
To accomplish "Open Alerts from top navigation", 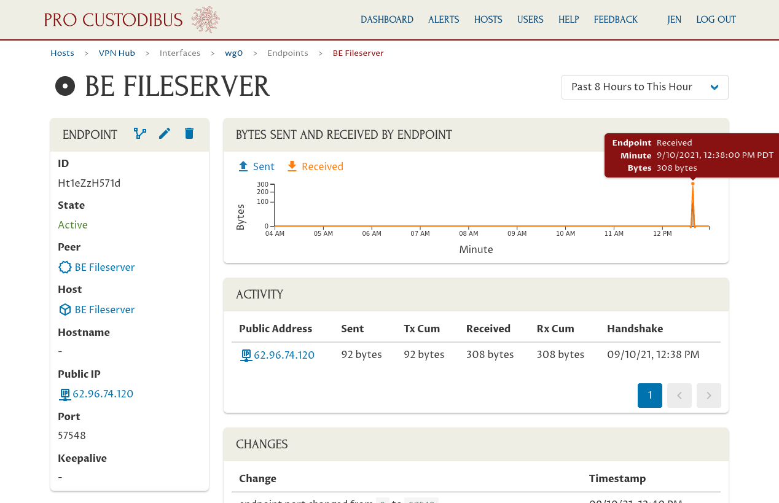I will click(444, 20).
